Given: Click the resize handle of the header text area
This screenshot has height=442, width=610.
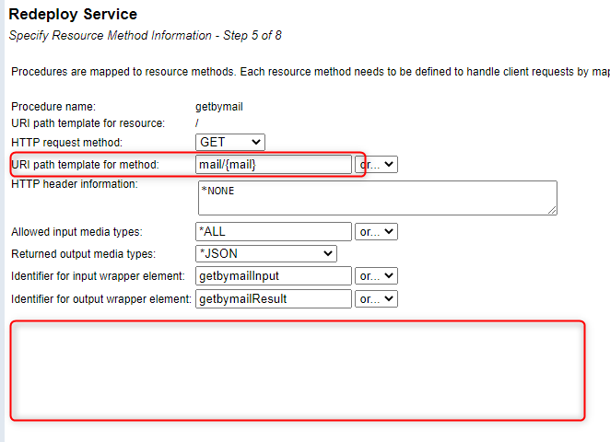Looking at the screenshot, I should click(552, 210).
